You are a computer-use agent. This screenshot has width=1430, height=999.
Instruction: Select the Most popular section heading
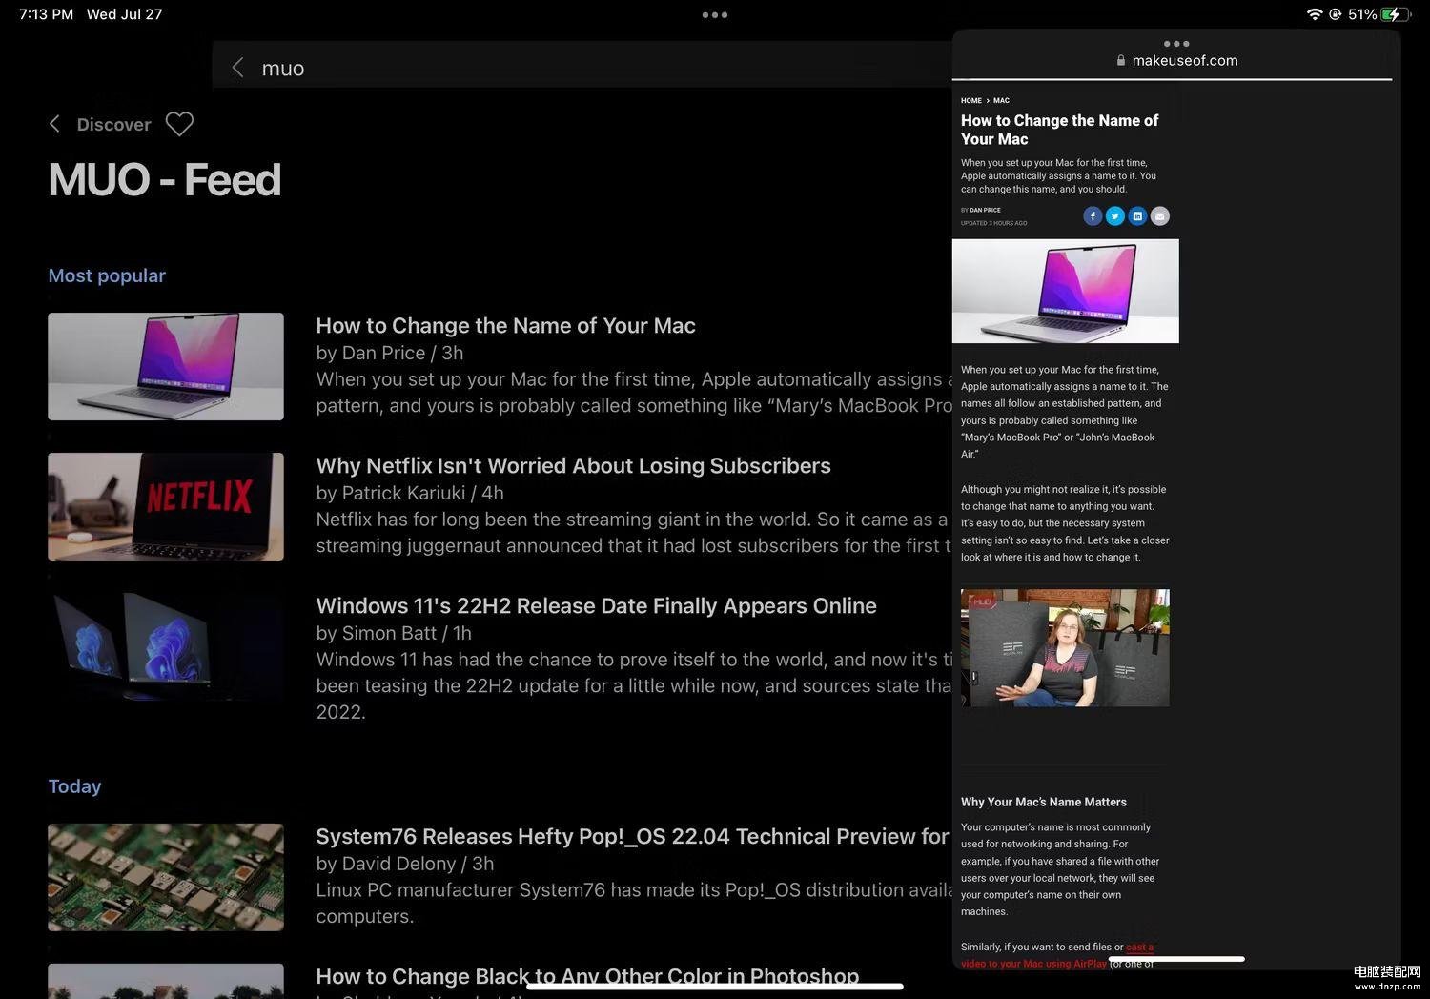(107, 275)
